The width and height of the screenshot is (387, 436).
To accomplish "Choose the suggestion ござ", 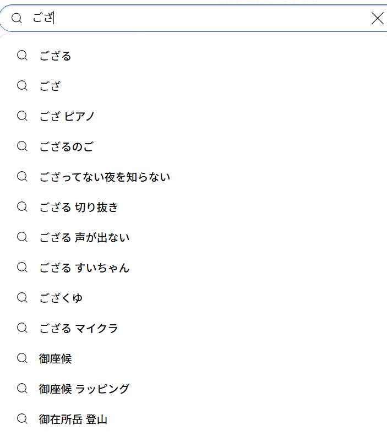I will point(194,86).
